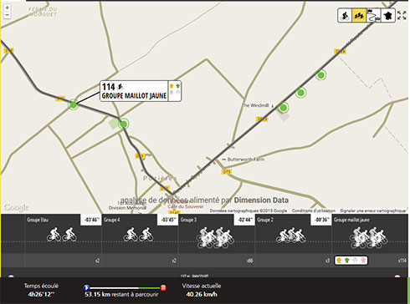This screenshot has height=304, width=410.
Task: Click the remaining distance progress bar
Action: 125,287
